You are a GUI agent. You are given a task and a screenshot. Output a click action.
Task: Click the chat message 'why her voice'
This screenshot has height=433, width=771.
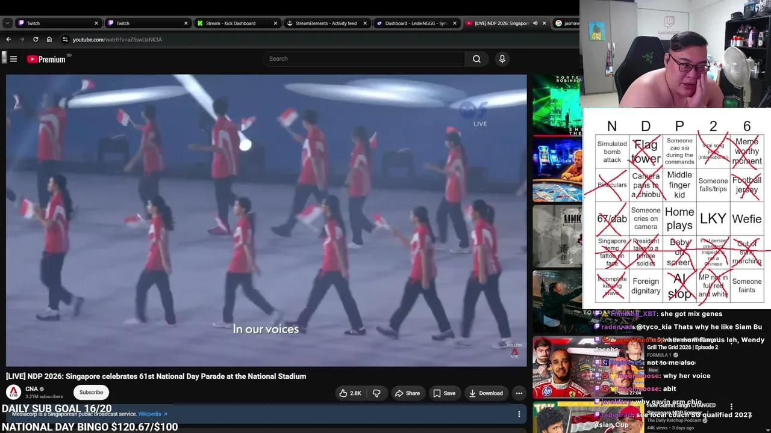(685, 376)
